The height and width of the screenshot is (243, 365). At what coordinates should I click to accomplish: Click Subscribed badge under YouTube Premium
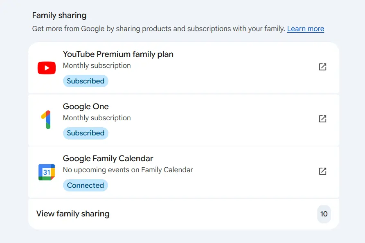coord(86,81)
